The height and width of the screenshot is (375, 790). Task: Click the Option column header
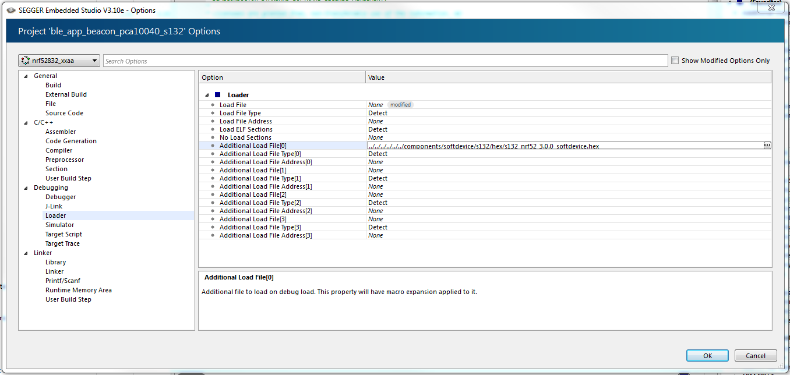282,77
